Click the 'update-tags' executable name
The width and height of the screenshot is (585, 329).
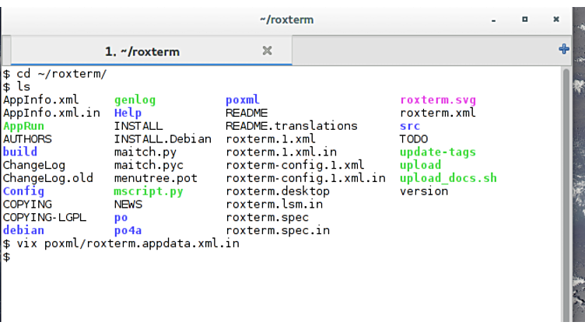point(437,152)
